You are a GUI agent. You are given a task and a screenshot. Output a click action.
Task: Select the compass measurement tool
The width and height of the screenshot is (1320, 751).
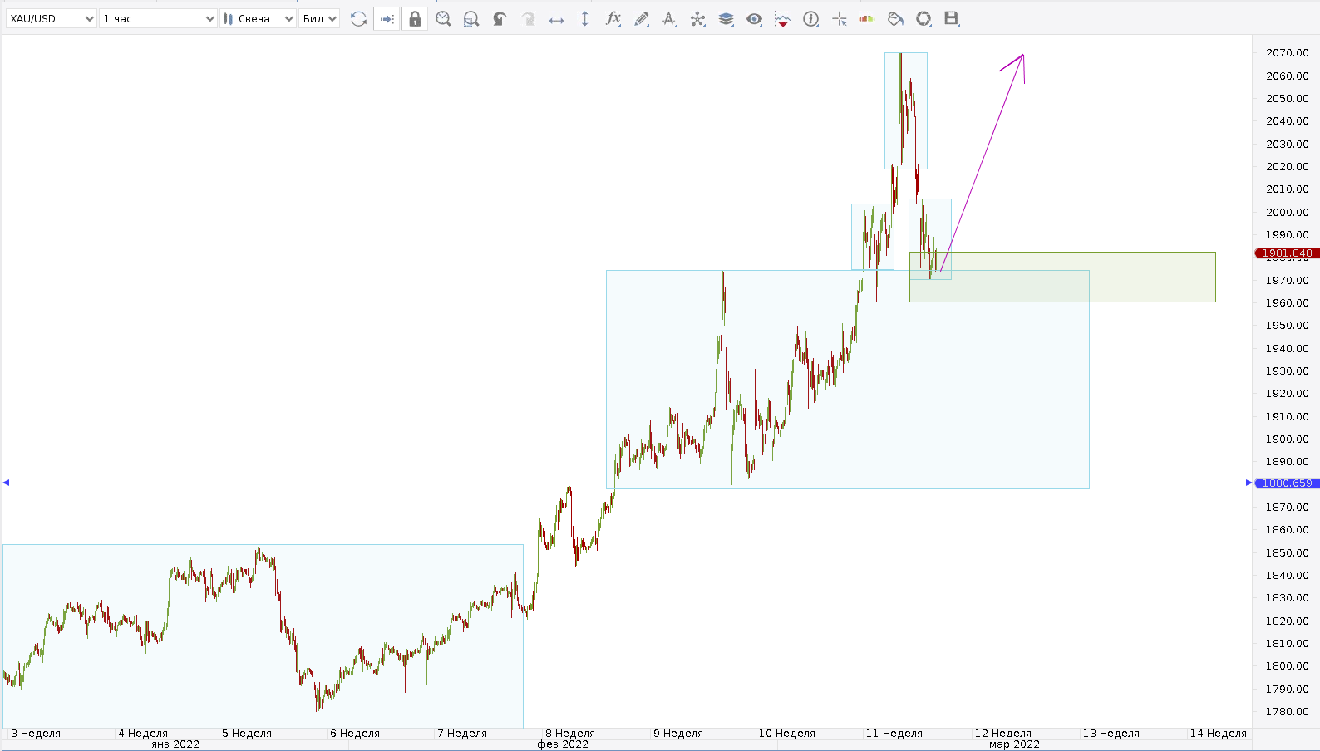[669, 18]
